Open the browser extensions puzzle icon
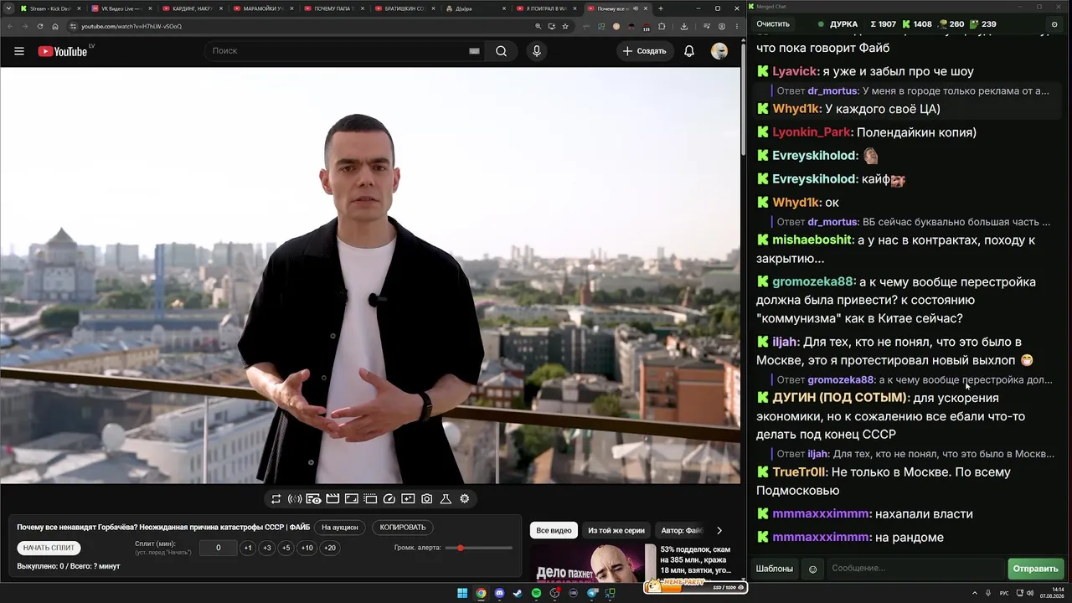The image size is (1072, 603). tap(662, 26)
